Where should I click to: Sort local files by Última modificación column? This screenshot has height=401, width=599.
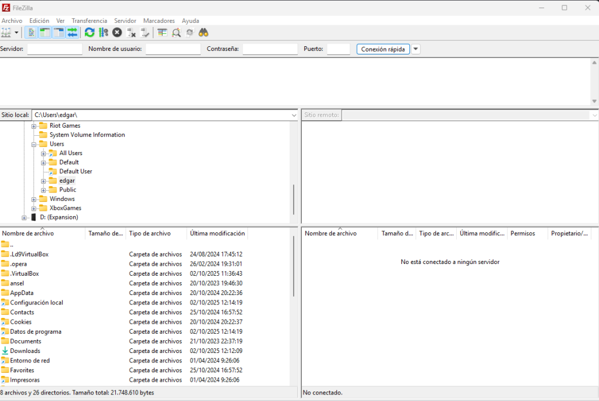[x=217, y=234]
